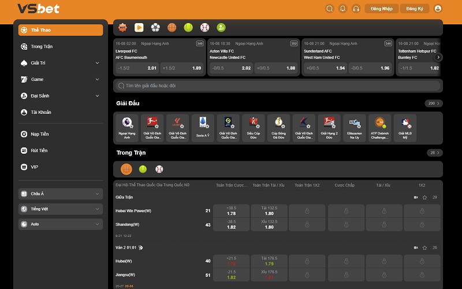
Task: Select the live play icon filter
Action: (139, 27)
